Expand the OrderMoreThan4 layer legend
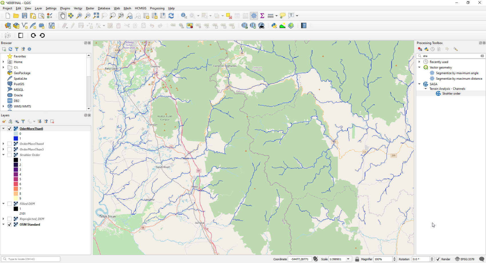 point(3,144)
